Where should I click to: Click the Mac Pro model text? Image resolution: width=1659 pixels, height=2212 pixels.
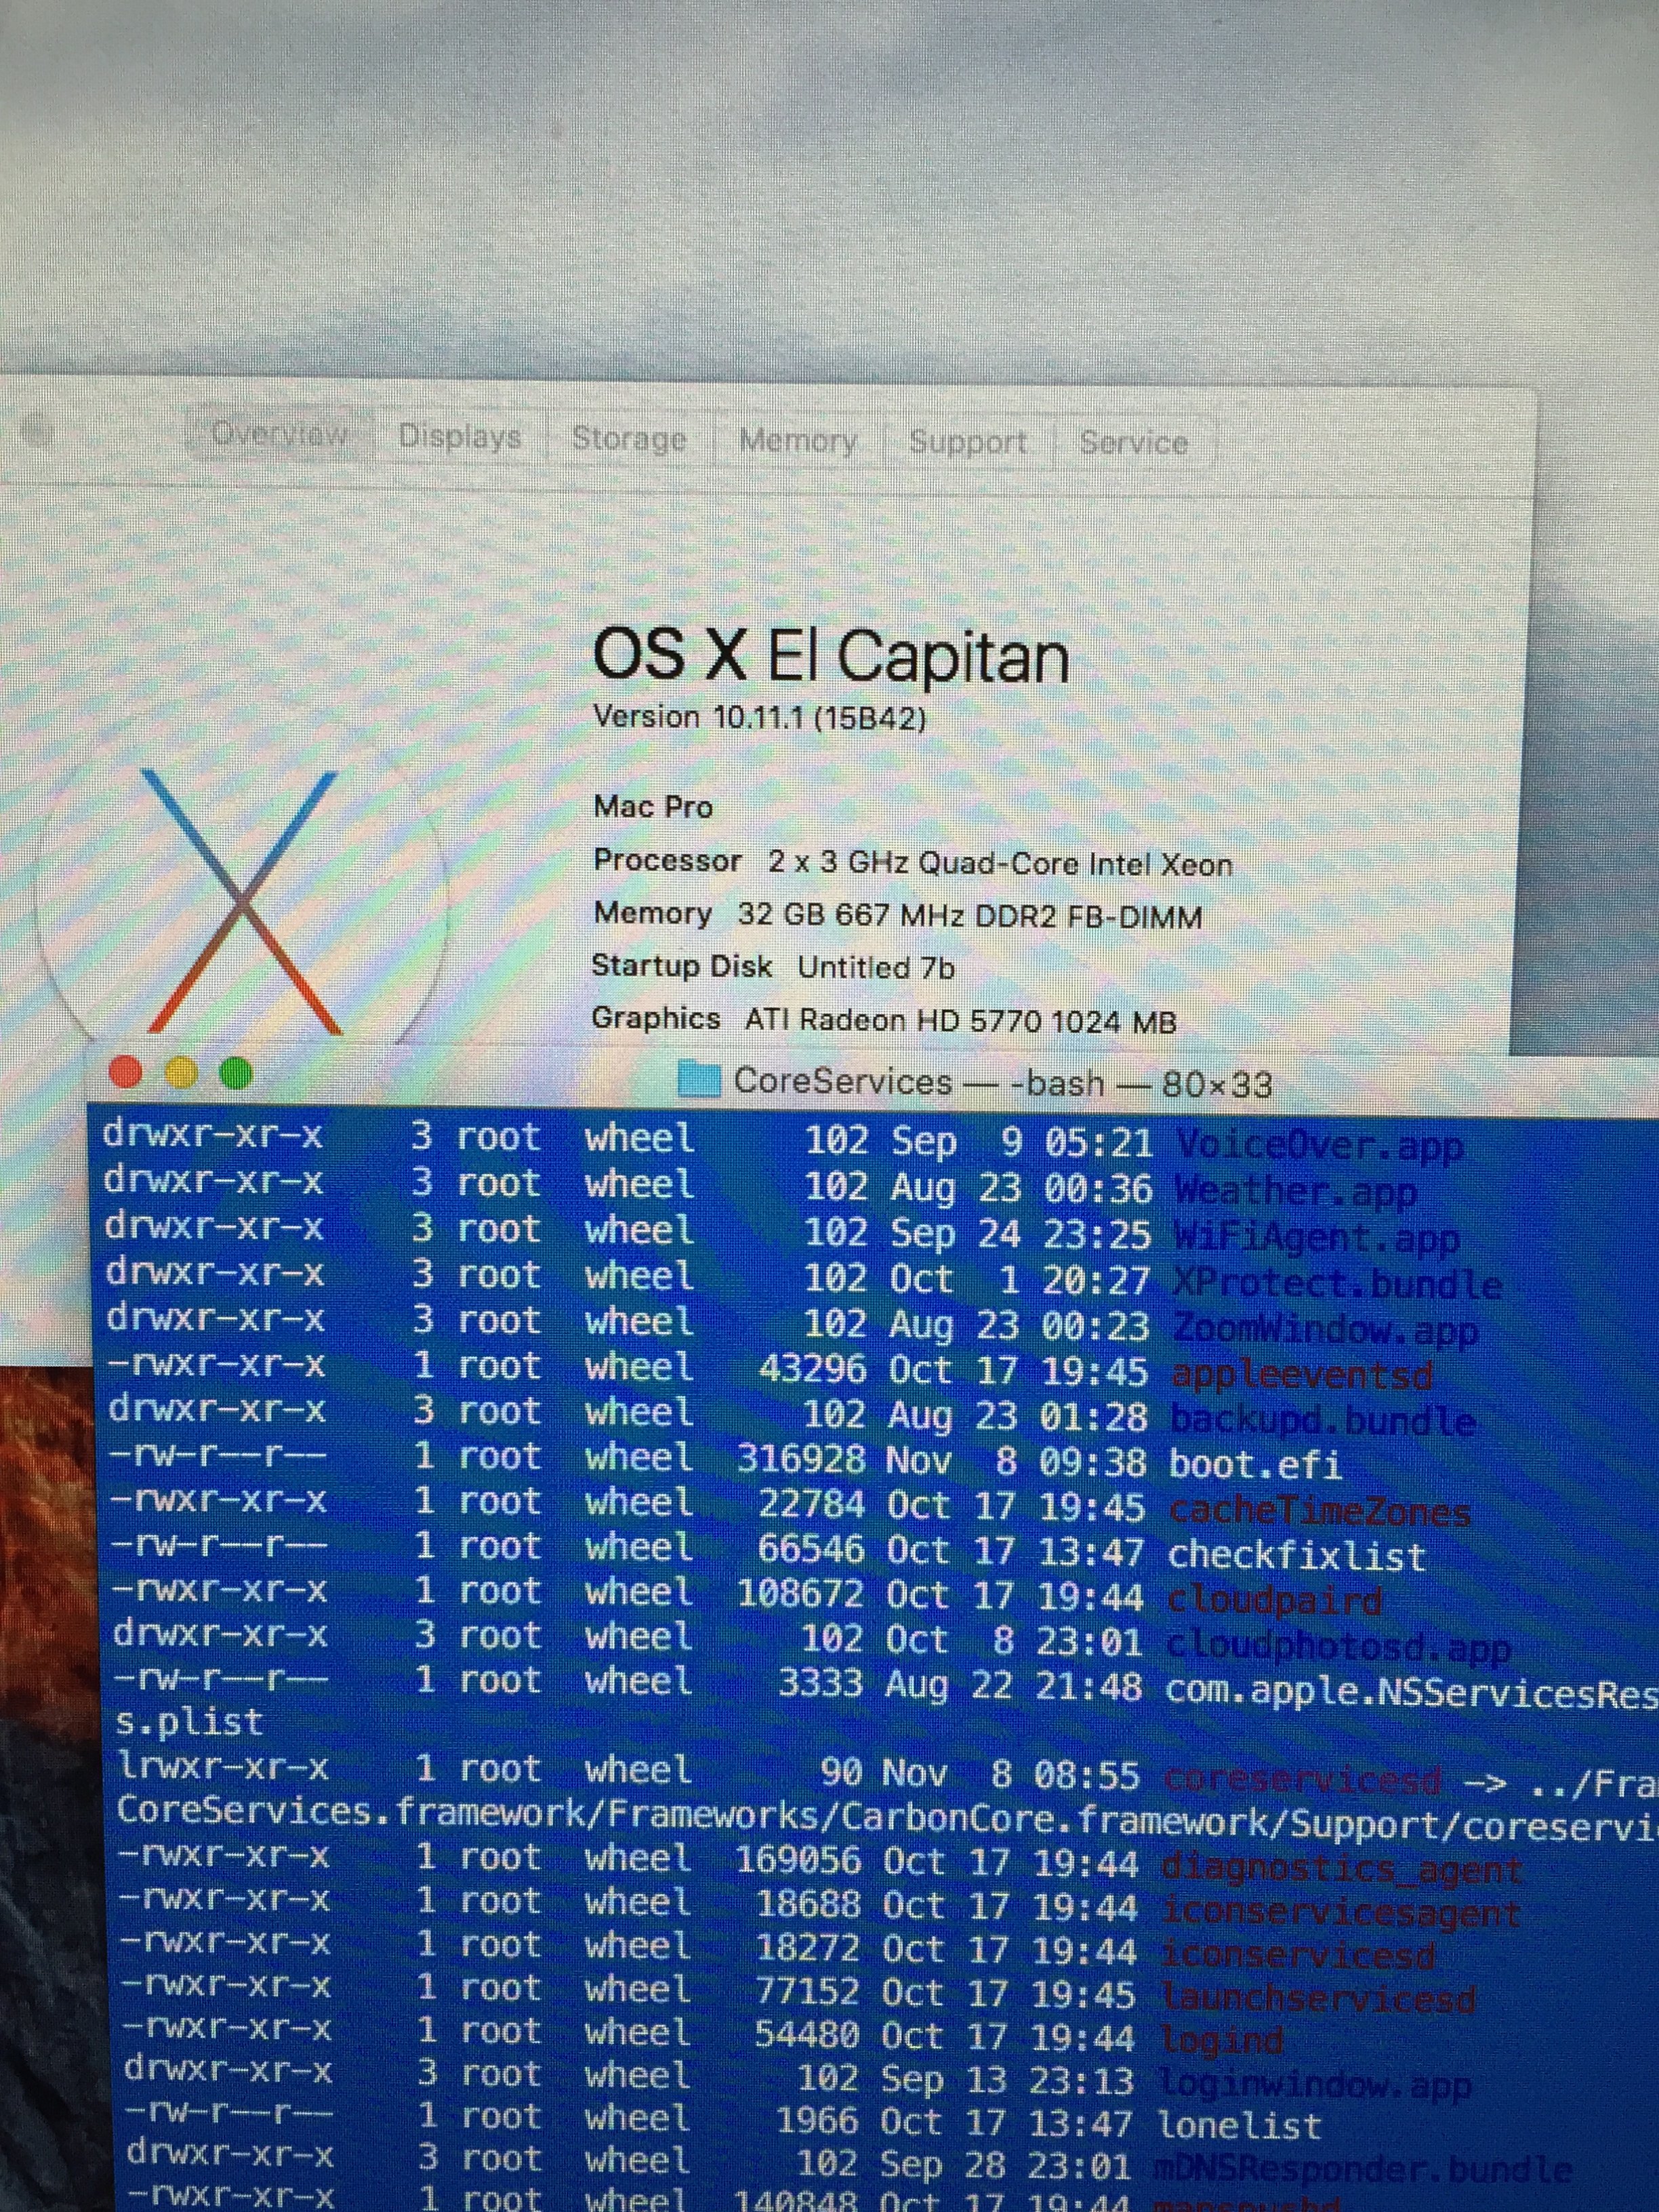click(x=653, y=807)
